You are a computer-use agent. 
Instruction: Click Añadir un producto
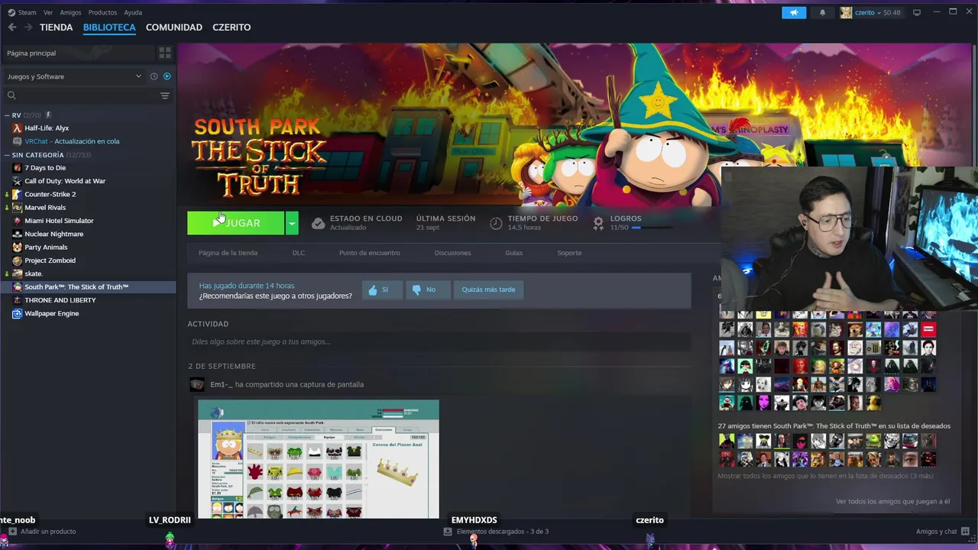pyautogui.click(x=41, y=532)
